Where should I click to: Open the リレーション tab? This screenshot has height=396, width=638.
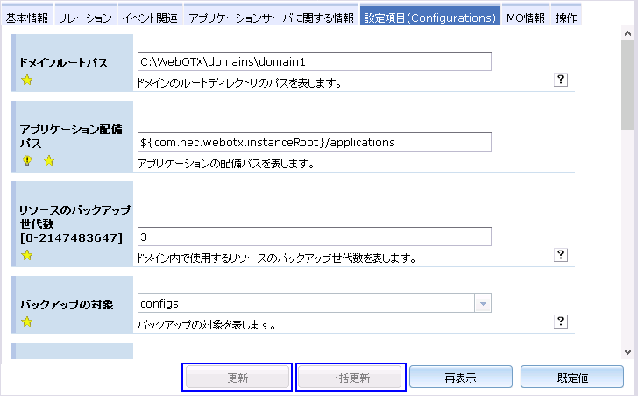pos(85,18)
